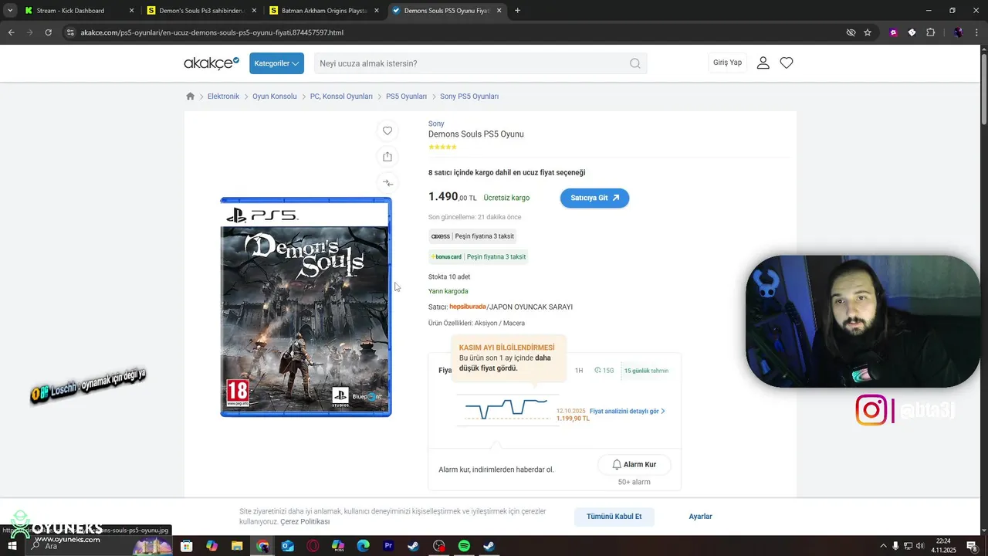Select the 15G price history tab
Image resolution: width=988 pixels, height=556 pixels.
tap(604, 371)
